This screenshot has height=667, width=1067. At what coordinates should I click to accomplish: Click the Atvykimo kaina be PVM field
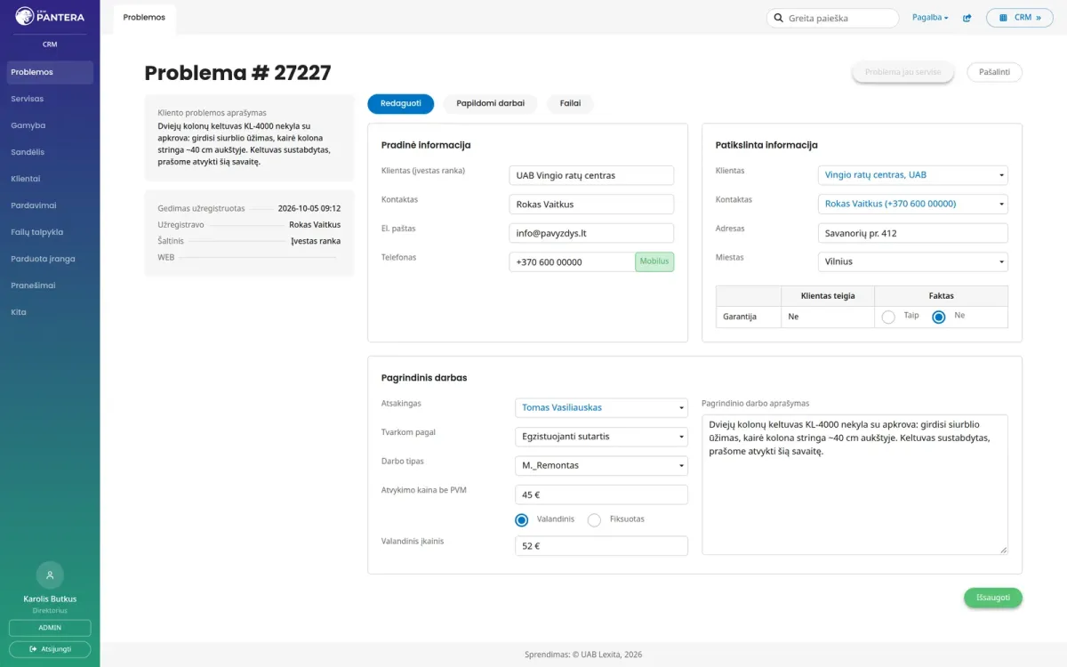pos(601,494)
